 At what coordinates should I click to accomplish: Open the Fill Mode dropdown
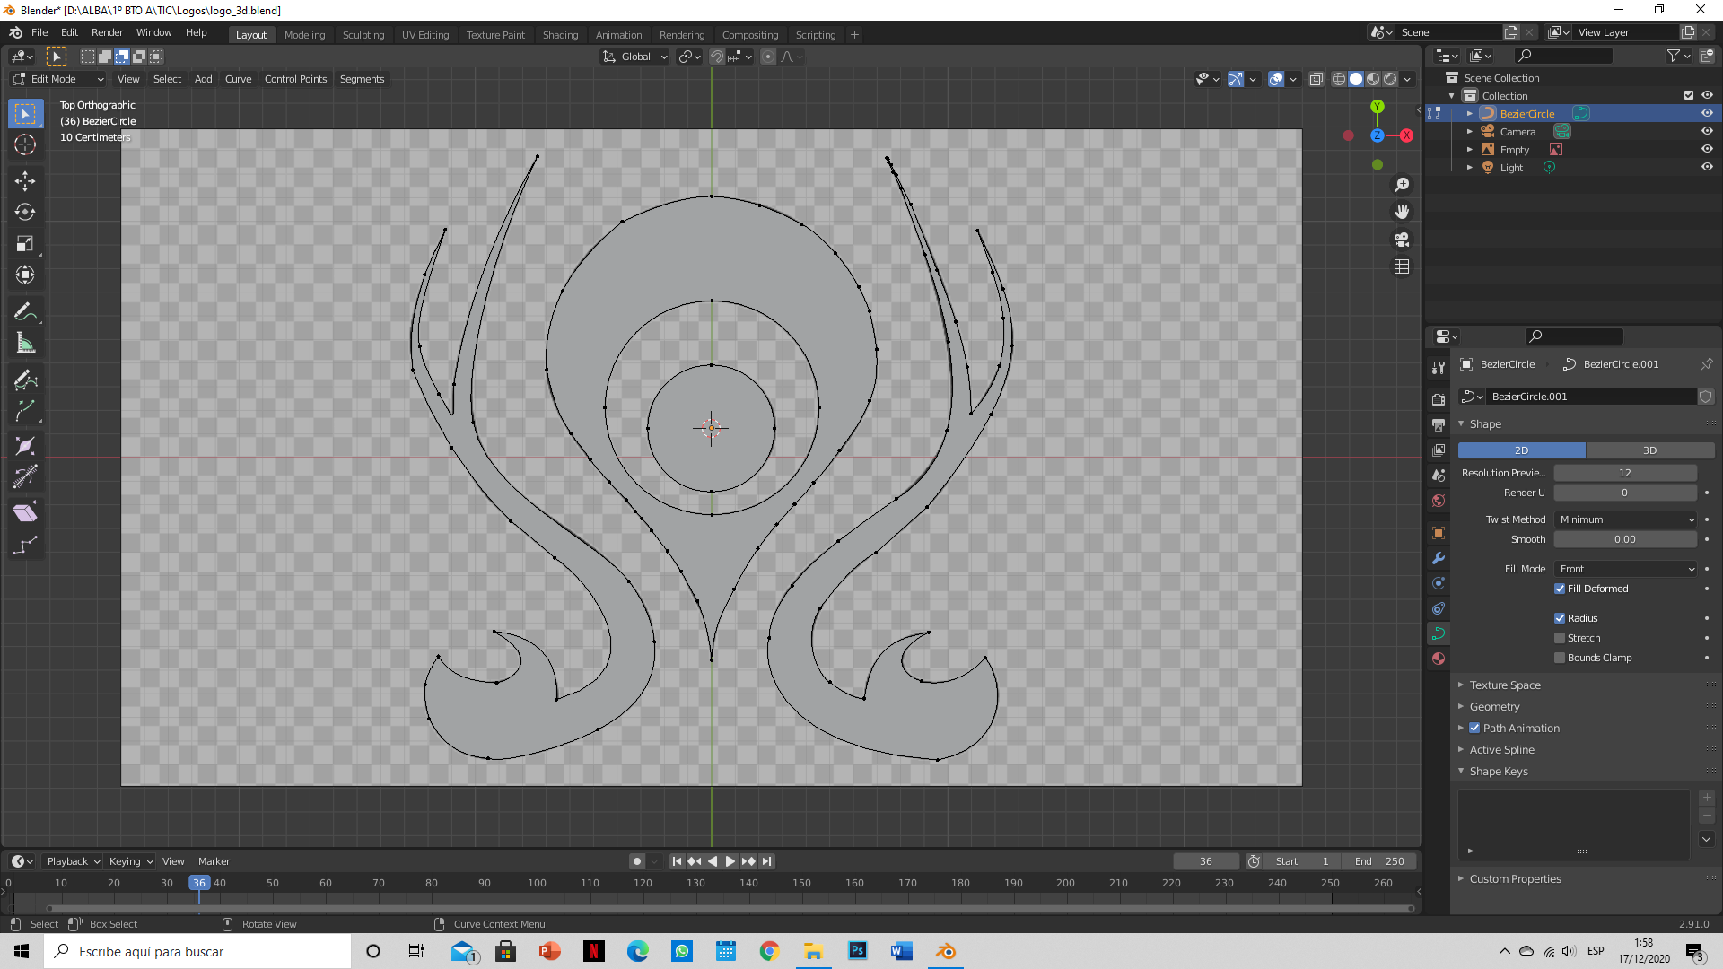pyautogui.click(x=1626, y=569)
